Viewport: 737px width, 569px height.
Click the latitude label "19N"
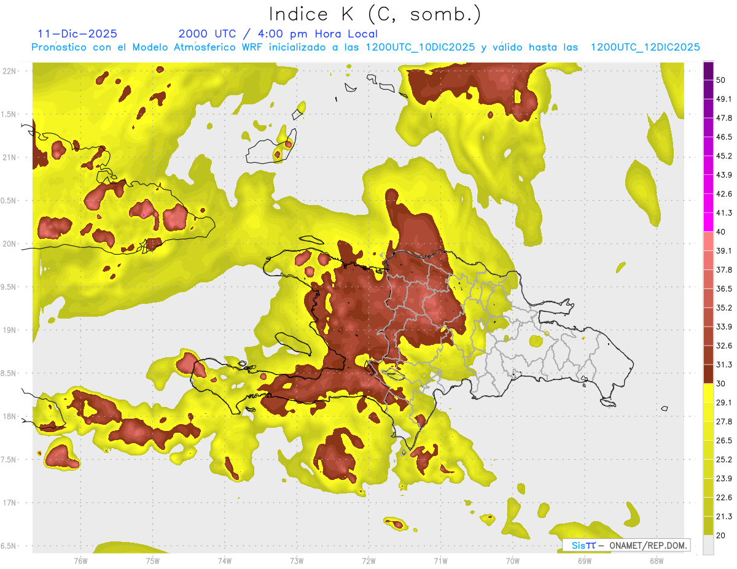coord(10,330)
